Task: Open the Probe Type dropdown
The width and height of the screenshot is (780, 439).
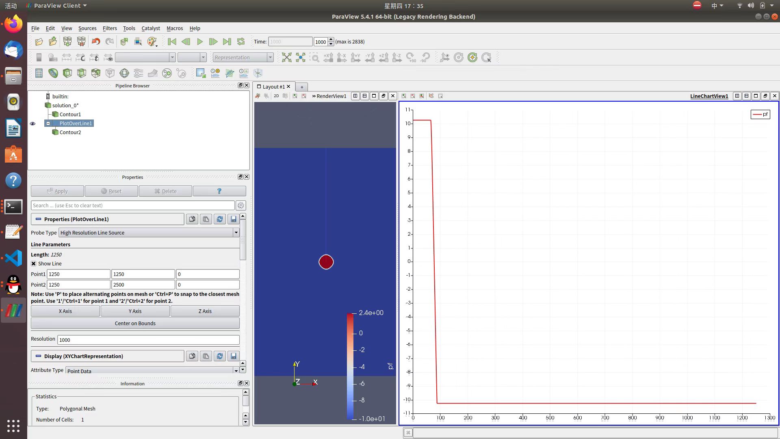Action: tap(149, 233)
